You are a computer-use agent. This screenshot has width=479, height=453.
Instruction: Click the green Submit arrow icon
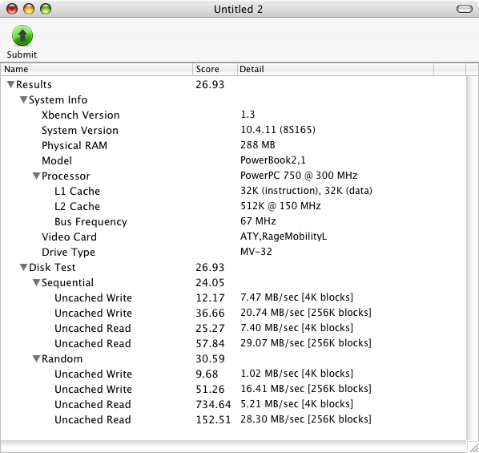click(22, 35)
